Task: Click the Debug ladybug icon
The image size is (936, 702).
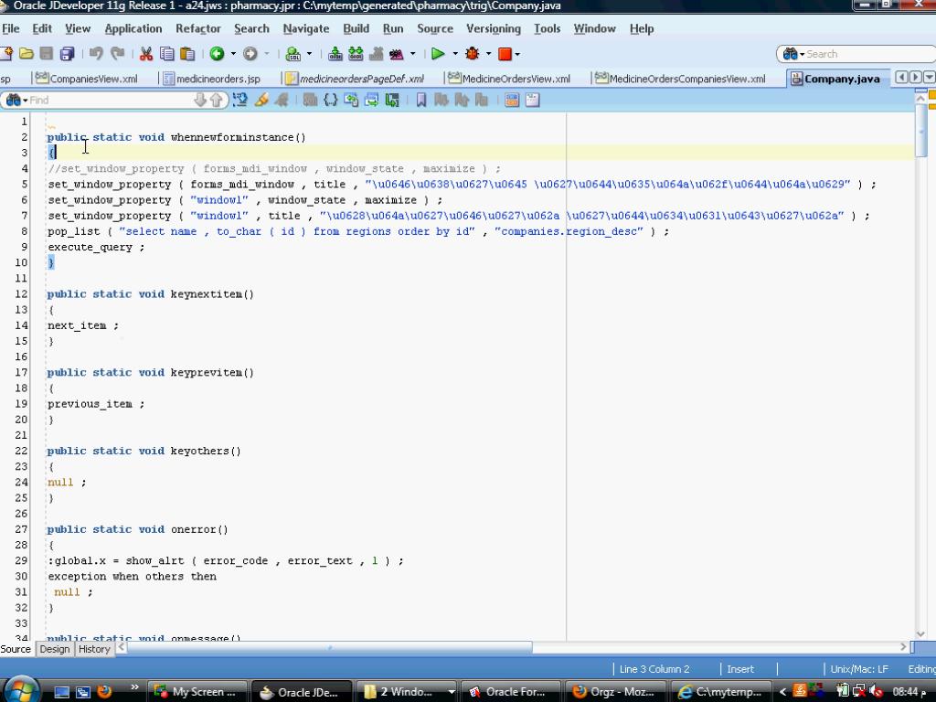Action: coord(472,54)
